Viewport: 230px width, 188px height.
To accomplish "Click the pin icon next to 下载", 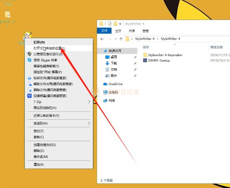I will (x=135, y=63).
